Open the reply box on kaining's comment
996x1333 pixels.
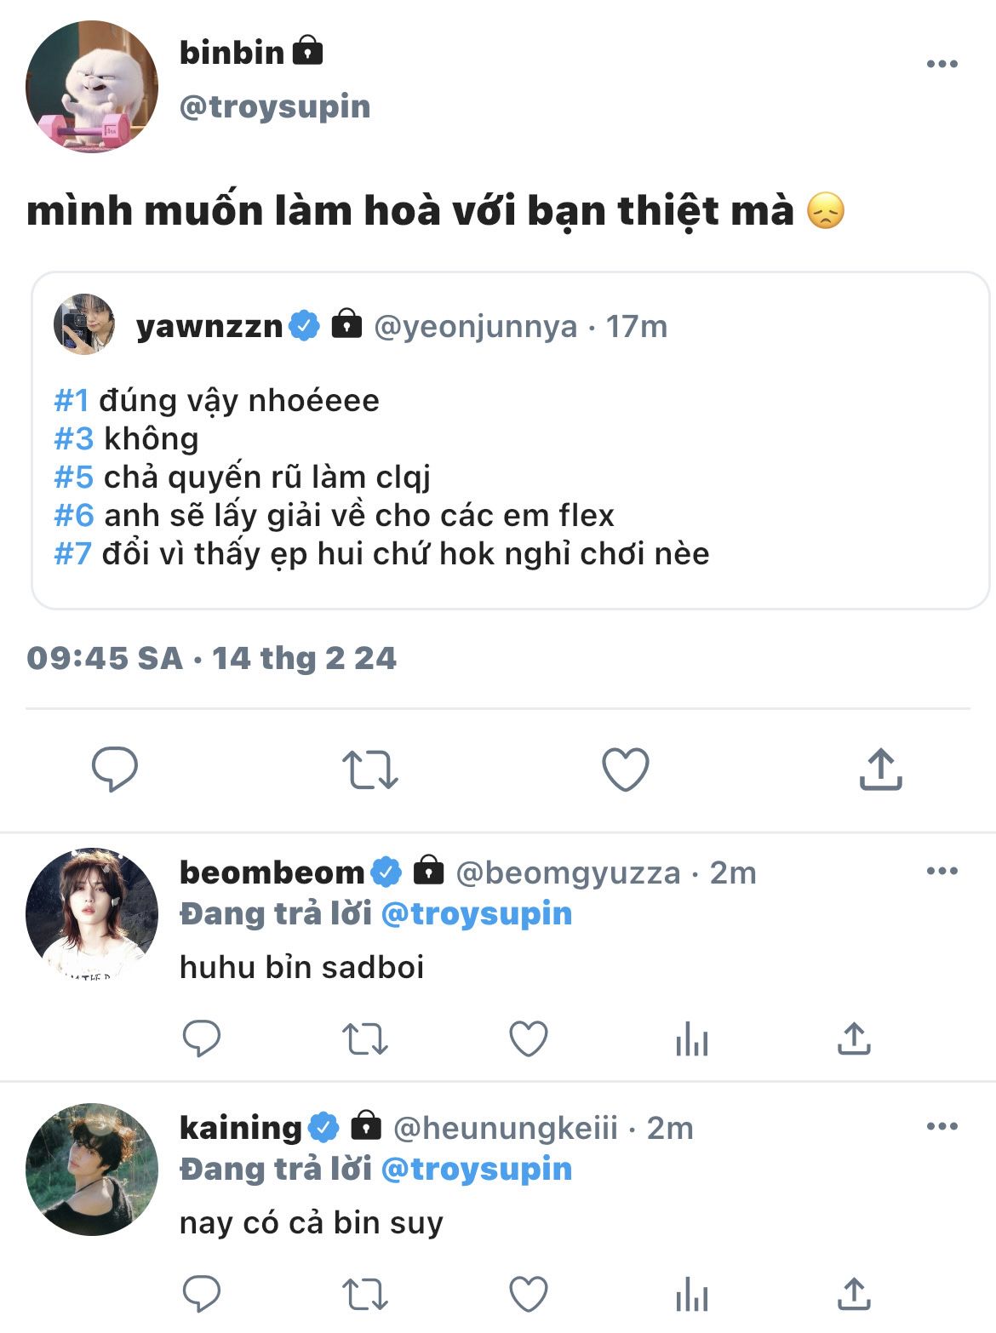tap(202, 1295)
